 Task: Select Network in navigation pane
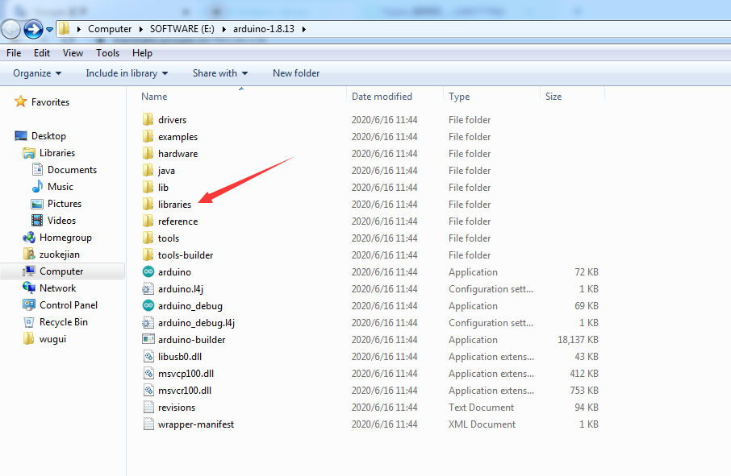pos(57,288)
